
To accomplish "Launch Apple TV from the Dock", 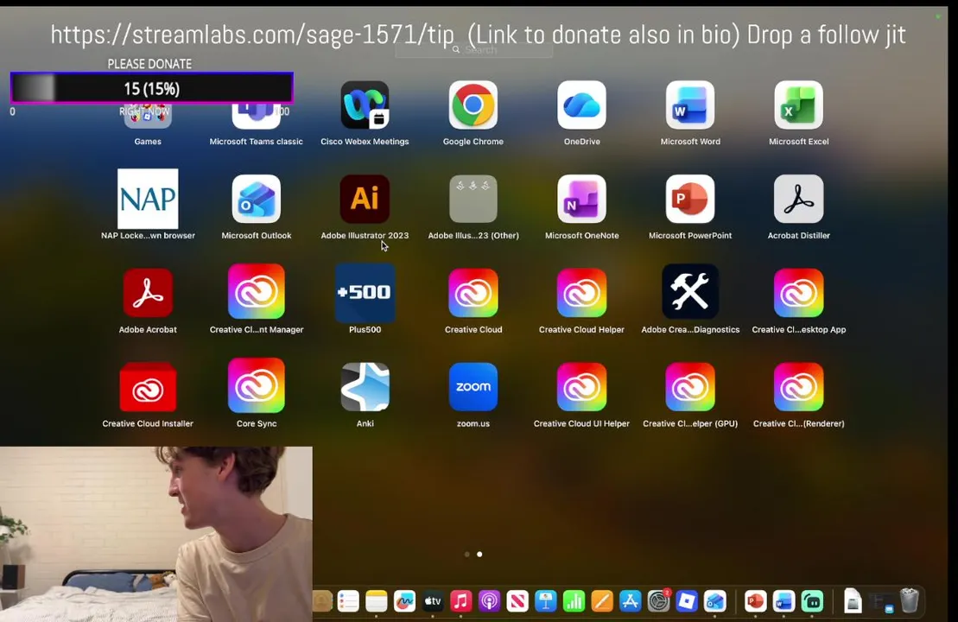I will click(x=433, y=601).
